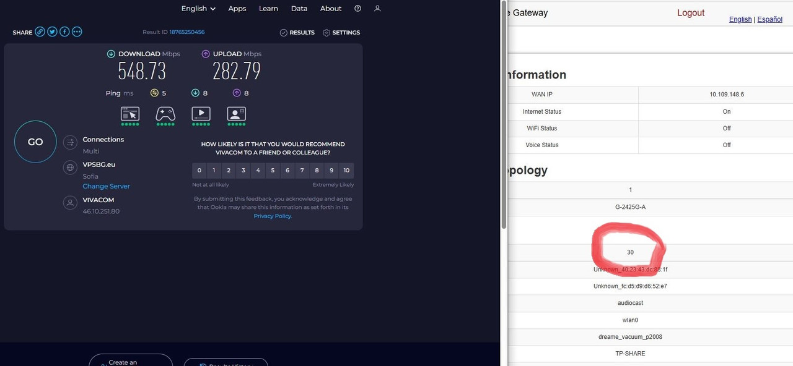Rate recommendation score 0
The image size is (793, 366).
(199, 171)
